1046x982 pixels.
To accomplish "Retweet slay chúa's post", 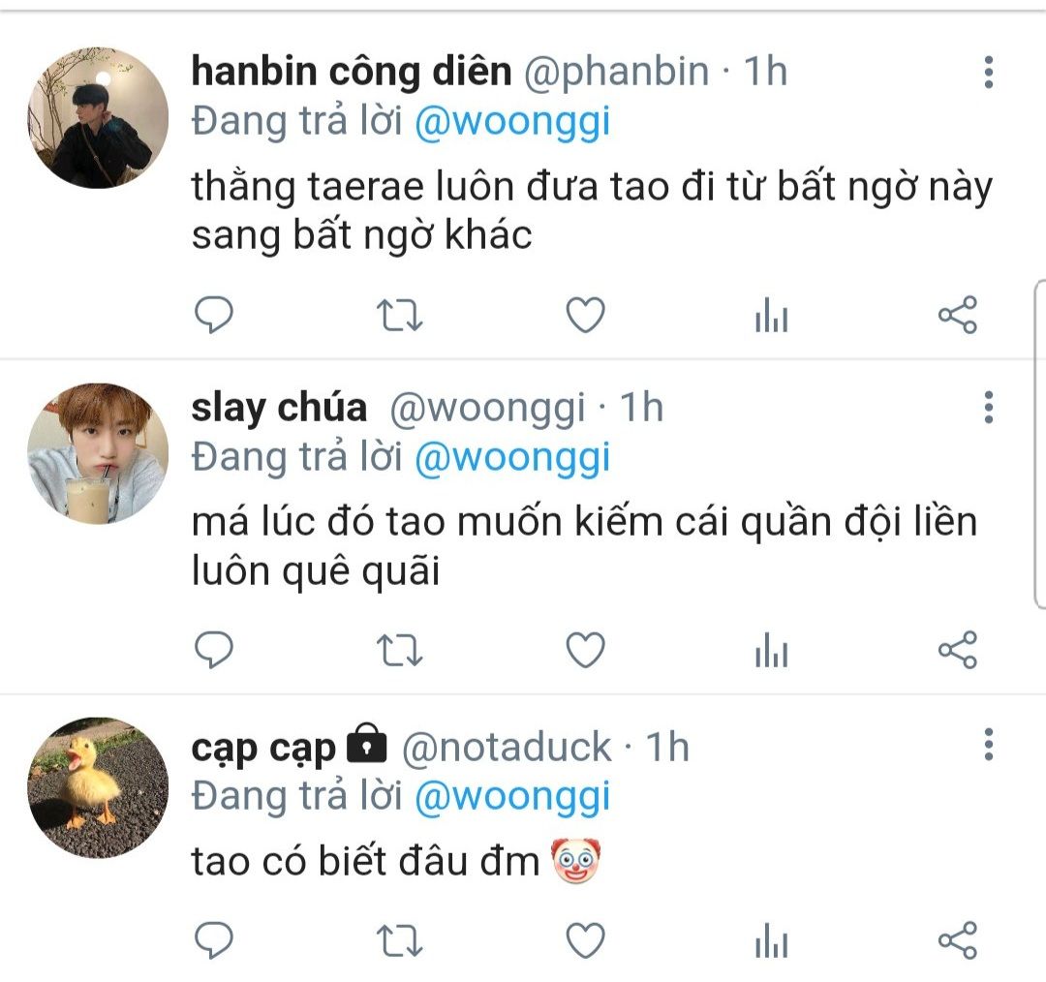I will (x=399, y=650).
